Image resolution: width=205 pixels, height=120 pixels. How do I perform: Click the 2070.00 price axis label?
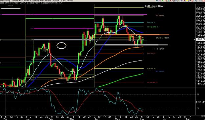200,10
